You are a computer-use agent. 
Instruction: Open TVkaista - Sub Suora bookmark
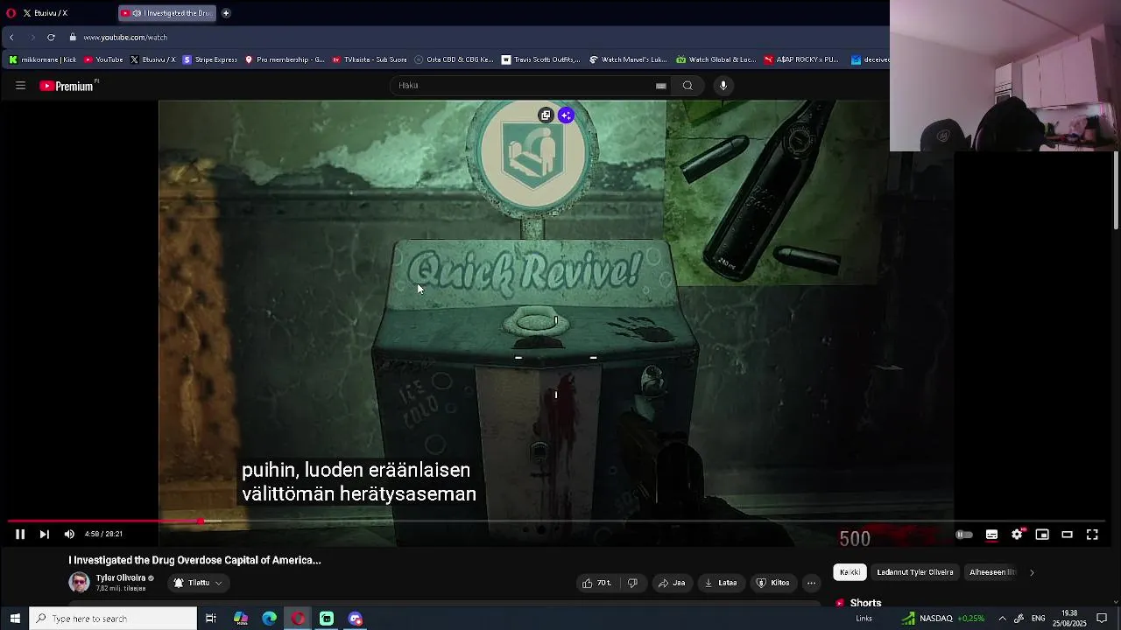(370, 59)
